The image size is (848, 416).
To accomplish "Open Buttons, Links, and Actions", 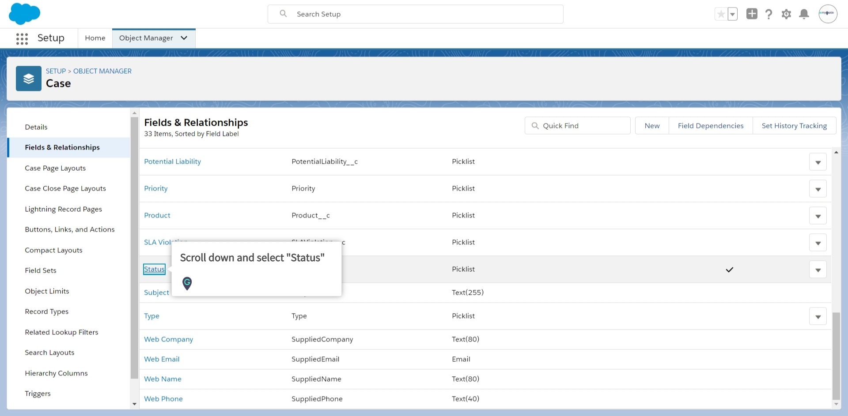I will tap(70, 229).
